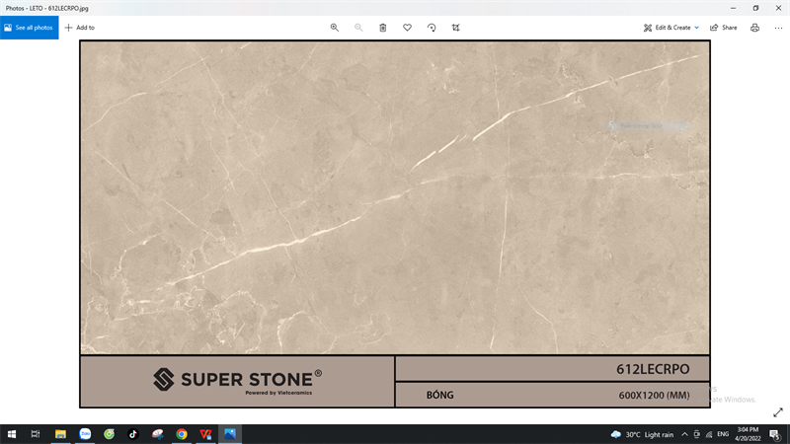This screenshot has width=790, height=444.
Task: Minimize the Photos window
Action: [x=733, y=8]
